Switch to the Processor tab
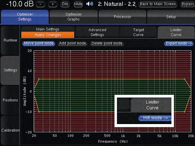 click(122, 17)
